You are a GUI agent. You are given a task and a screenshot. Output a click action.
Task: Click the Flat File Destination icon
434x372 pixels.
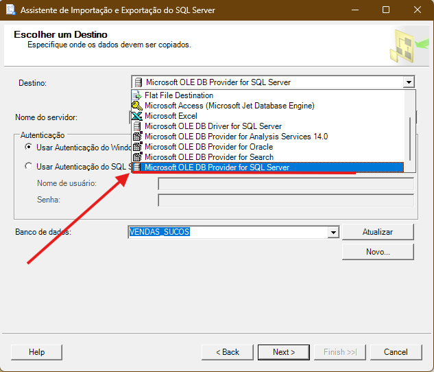[137, 95]
